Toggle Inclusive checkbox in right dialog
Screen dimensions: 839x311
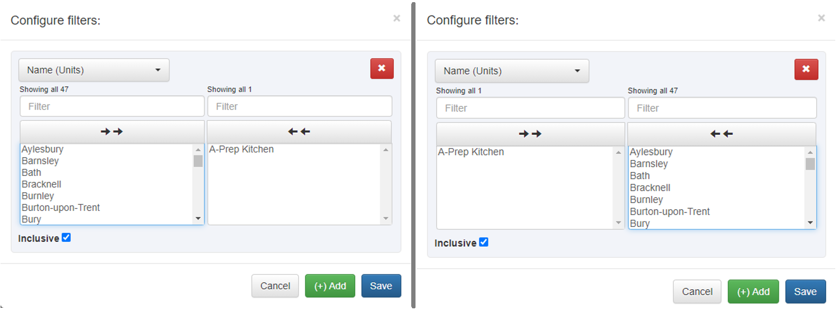(x=484, y=242)
